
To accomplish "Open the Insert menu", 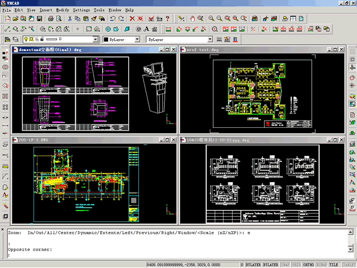I will click(46, 10).
